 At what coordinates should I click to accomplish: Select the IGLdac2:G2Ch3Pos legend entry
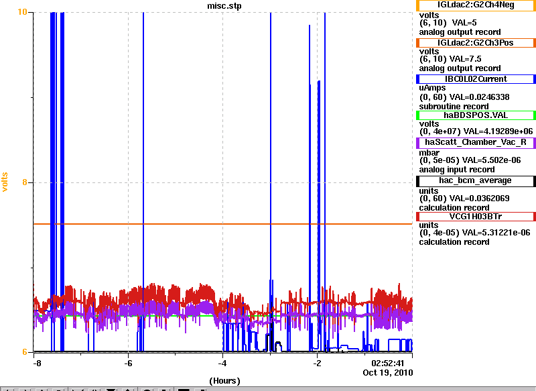tap(476, 43)
